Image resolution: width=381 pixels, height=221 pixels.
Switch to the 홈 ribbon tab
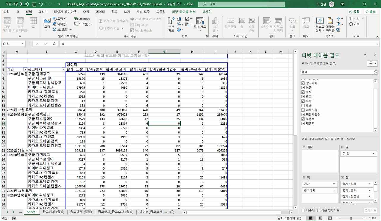coord(18,12)
